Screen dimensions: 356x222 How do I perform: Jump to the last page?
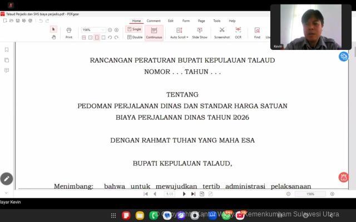(193, 194)
